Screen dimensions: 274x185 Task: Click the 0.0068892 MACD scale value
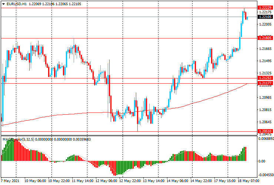click(x=266, y=138)
